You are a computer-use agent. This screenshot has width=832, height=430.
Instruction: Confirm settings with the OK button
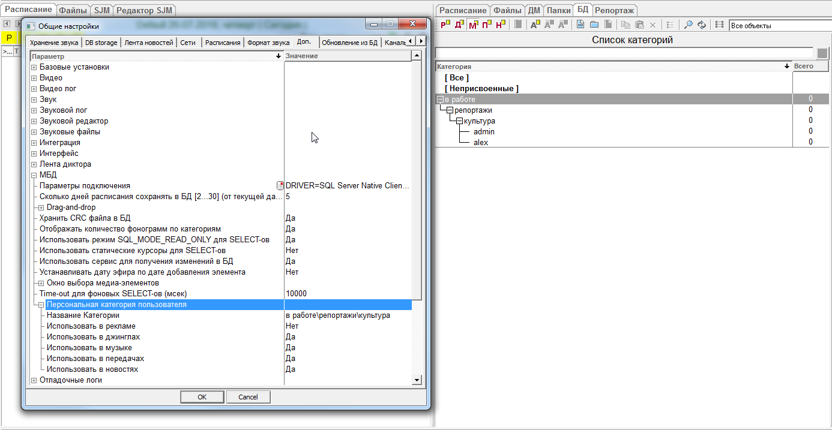[x=202, y=397]
